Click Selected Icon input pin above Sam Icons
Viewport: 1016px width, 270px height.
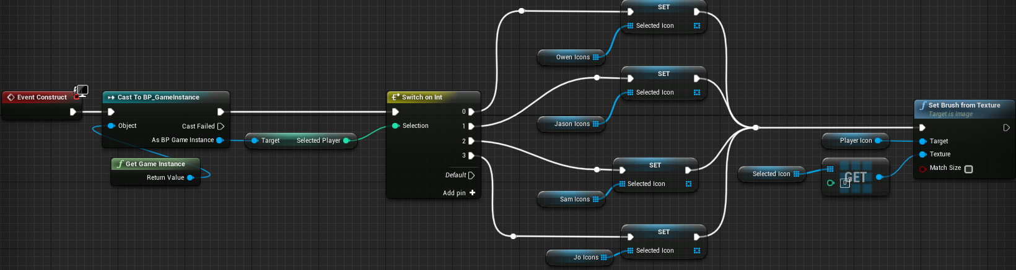622,184
